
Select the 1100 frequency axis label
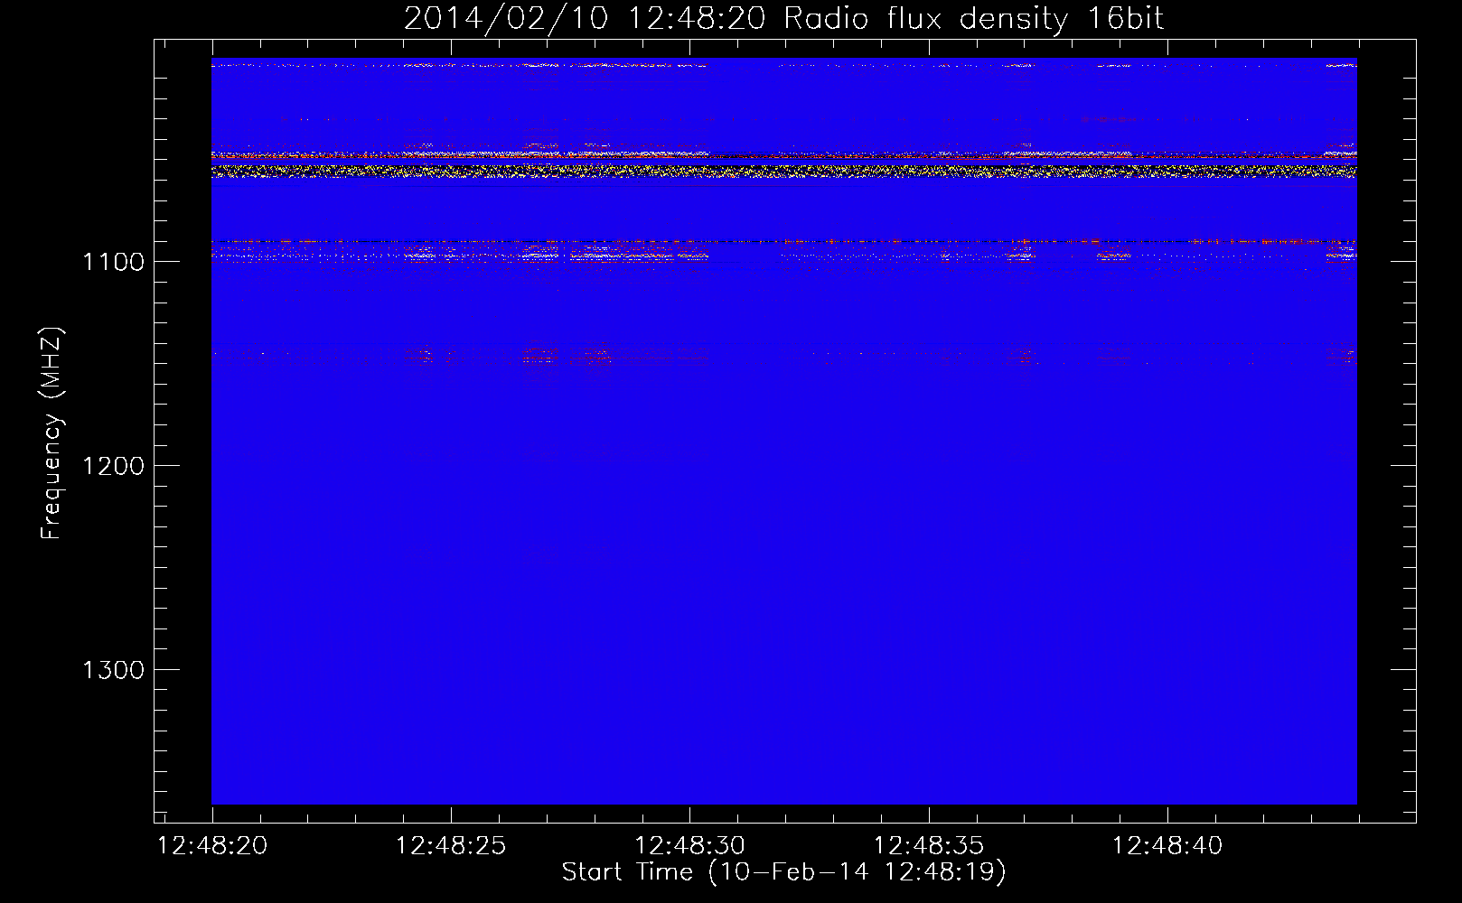(113, 262)
